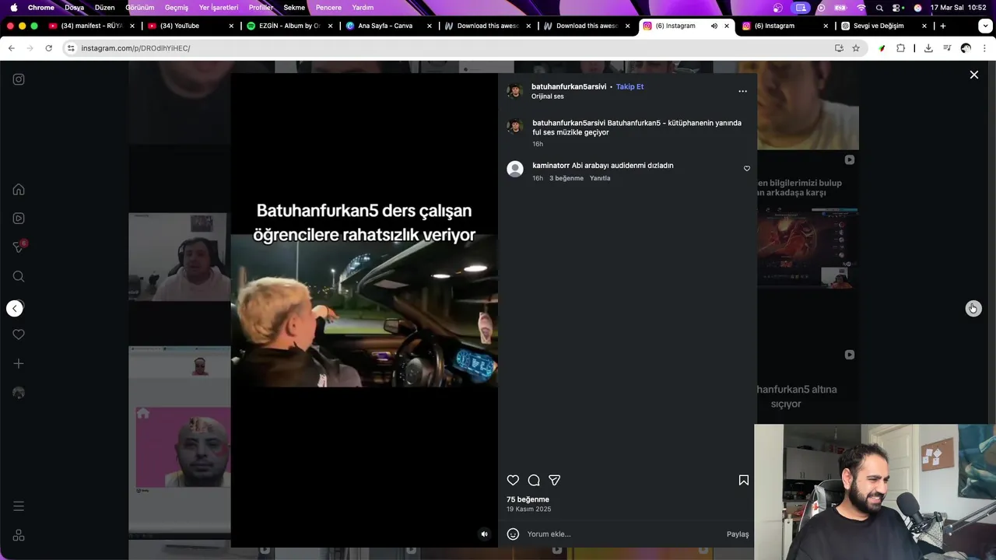View '3 beğenme' on the comment

[x=566, y=178]
